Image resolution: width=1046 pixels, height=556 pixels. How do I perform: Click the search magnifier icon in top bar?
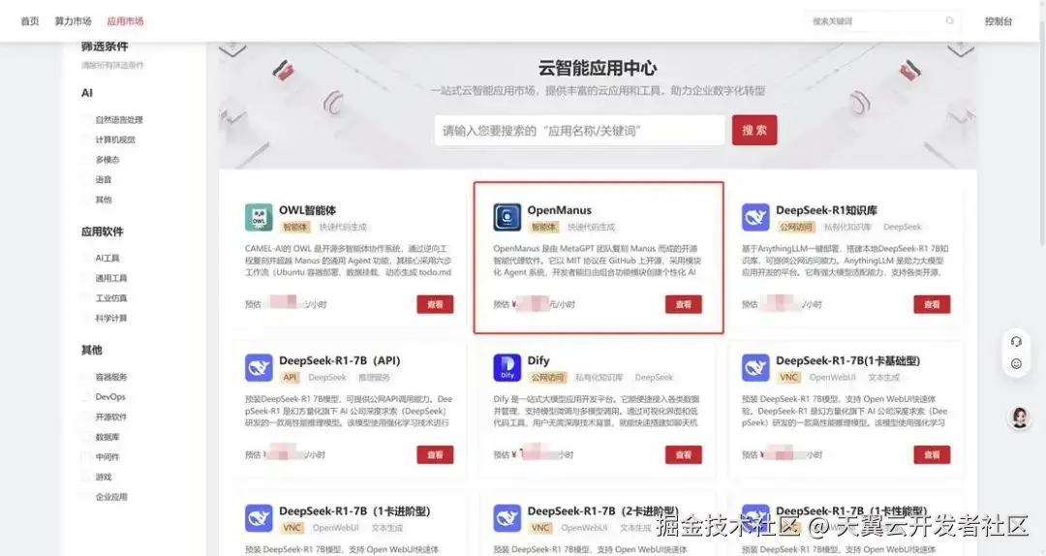[x=949, y=21]
